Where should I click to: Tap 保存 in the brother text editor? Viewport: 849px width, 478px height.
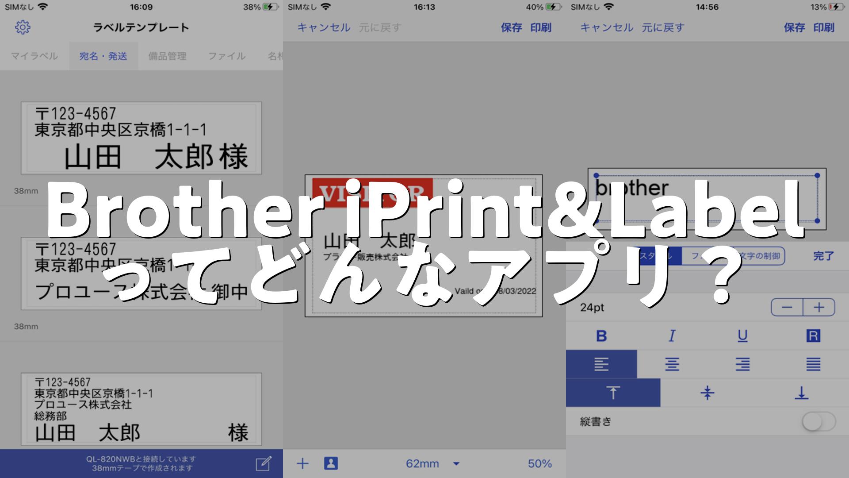795,27
